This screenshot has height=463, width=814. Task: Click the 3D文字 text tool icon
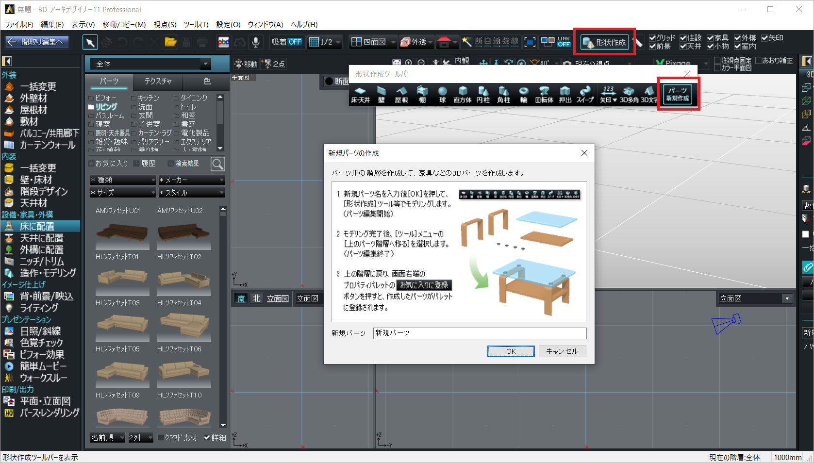[649, 94]
